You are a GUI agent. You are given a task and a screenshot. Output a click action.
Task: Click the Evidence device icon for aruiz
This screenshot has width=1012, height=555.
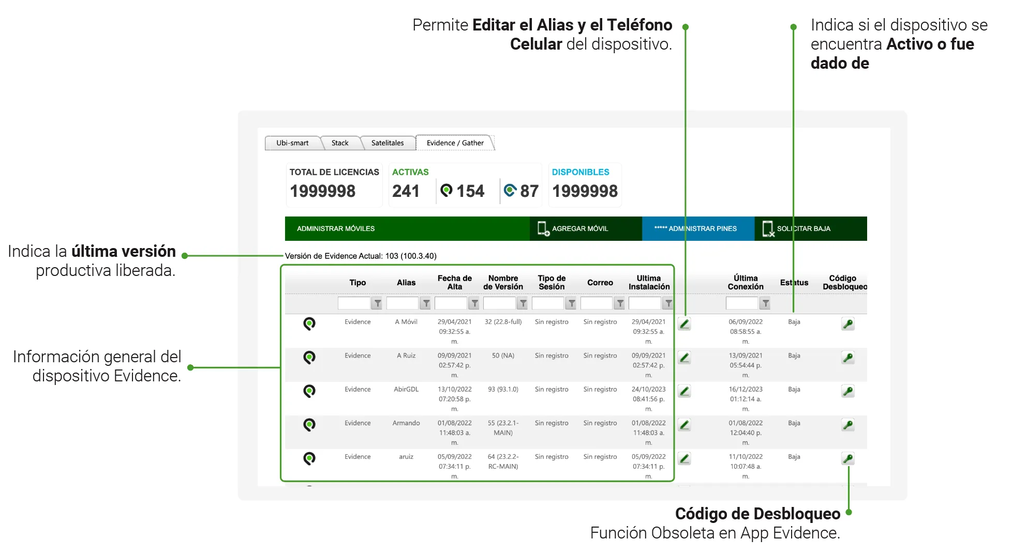click(309, 458)
